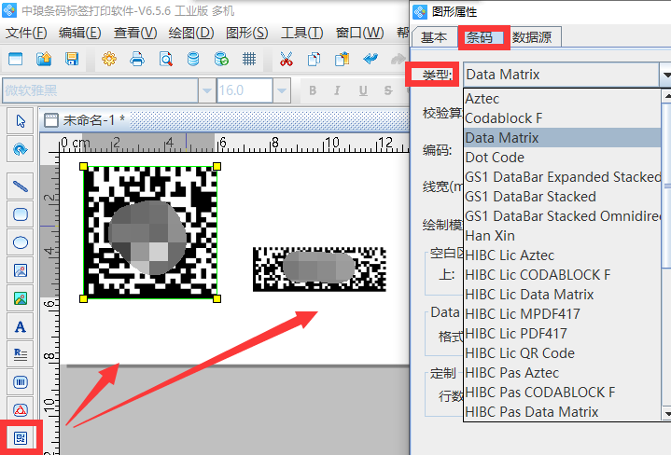Click the font name 微软雅黑 field
Image resolution: width=671 pixels, height=455 pixels.
100,90
